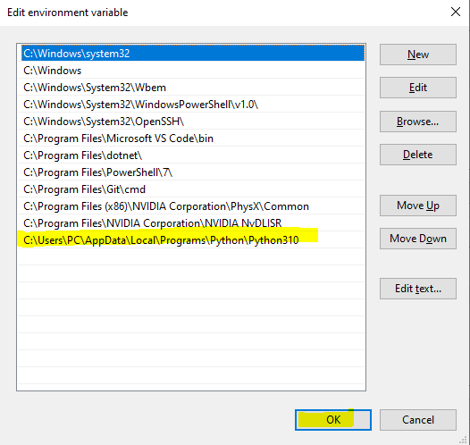Viewport: 470px width, 445px height.
Task: Close the dialog with the X icon
Action: 456,12
